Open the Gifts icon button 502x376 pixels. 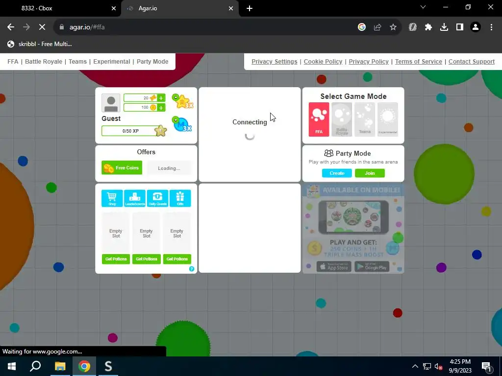click(180, 198)
